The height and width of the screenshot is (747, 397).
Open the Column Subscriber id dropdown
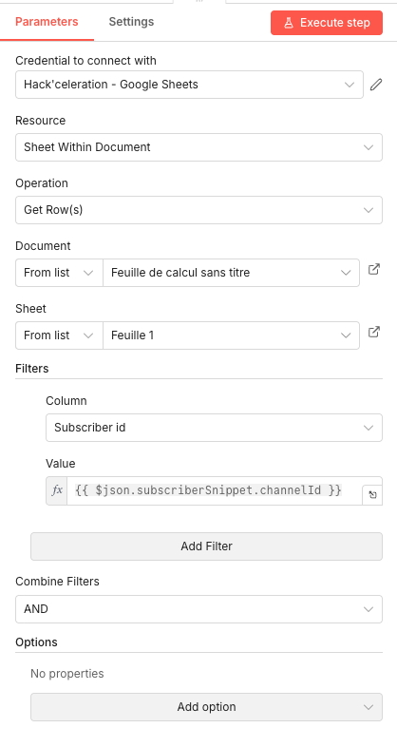(215, 428)
